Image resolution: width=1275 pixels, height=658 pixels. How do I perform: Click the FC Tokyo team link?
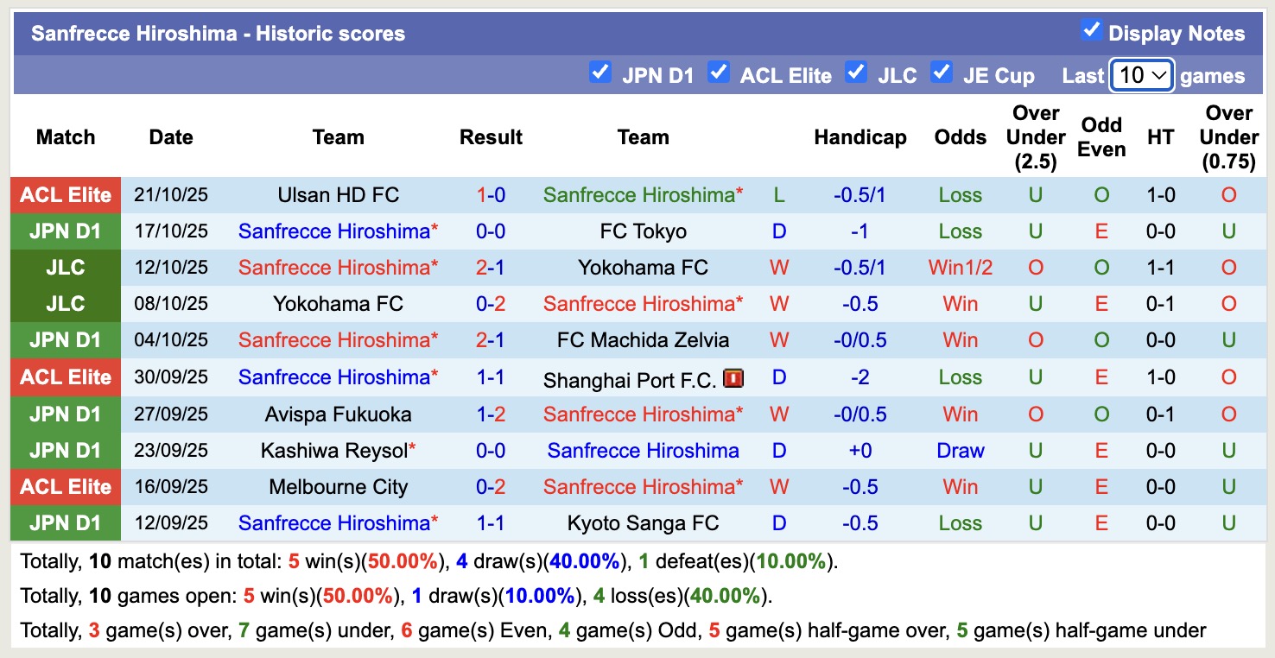pos(644,231)
